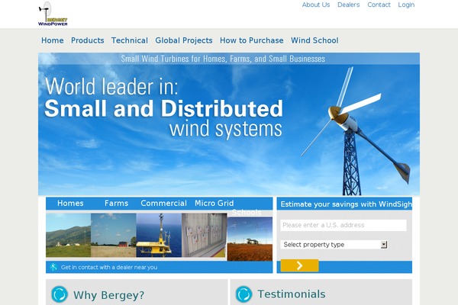
Task: Select the Commercial category tab
Action: (163, 203)
